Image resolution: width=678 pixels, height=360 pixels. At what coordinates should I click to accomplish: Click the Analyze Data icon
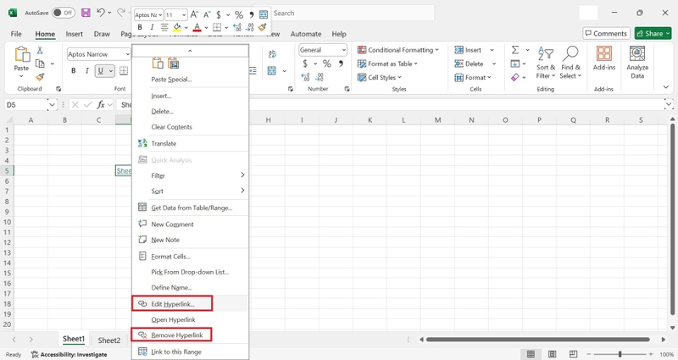[637, 63]
